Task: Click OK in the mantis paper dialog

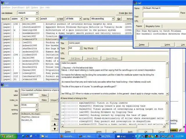Action: coord(146,132)
